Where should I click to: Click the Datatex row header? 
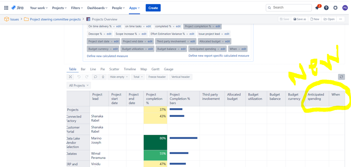click(x=78, y=155)
